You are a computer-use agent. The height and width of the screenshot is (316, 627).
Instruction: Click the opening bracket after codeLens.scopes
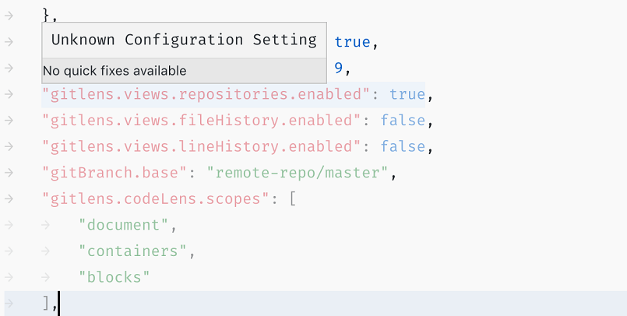click(x=292, y=199)
